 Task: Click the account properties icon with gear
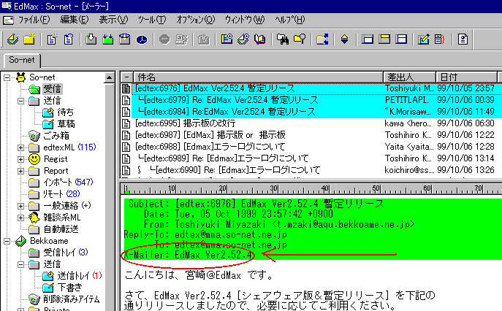(x=227, y=39)
